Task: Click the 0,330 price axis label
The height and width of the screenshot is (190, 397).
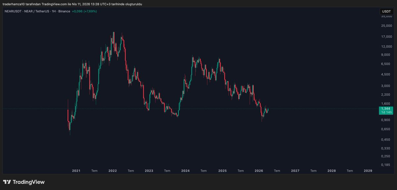Action: point(386,148)
